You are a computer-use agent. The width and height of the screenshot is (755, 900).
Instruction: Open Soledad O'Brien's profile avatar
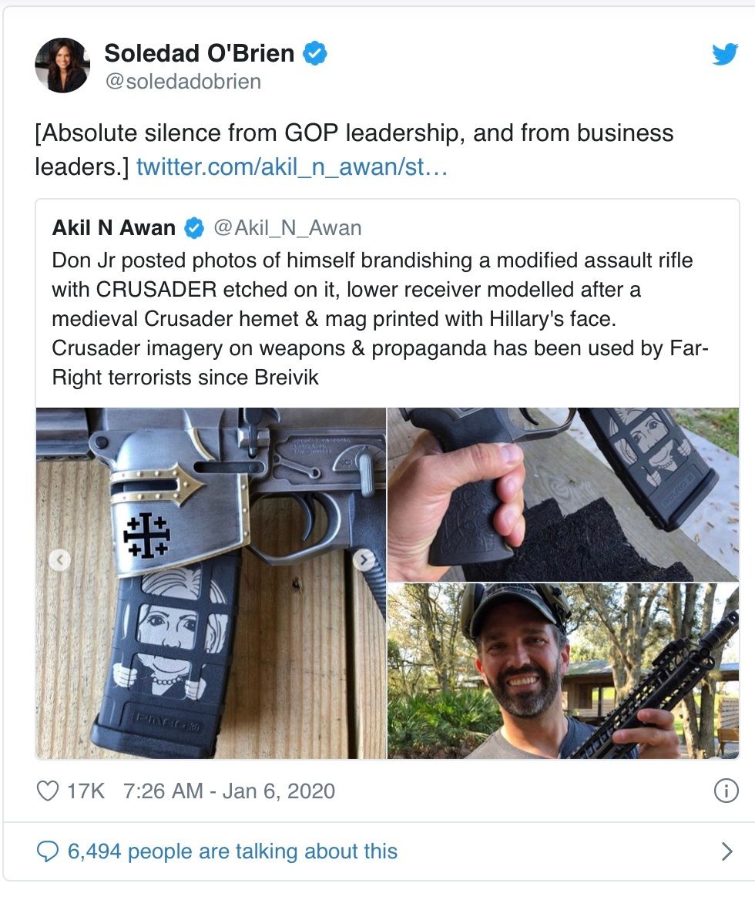coord(62,65)
